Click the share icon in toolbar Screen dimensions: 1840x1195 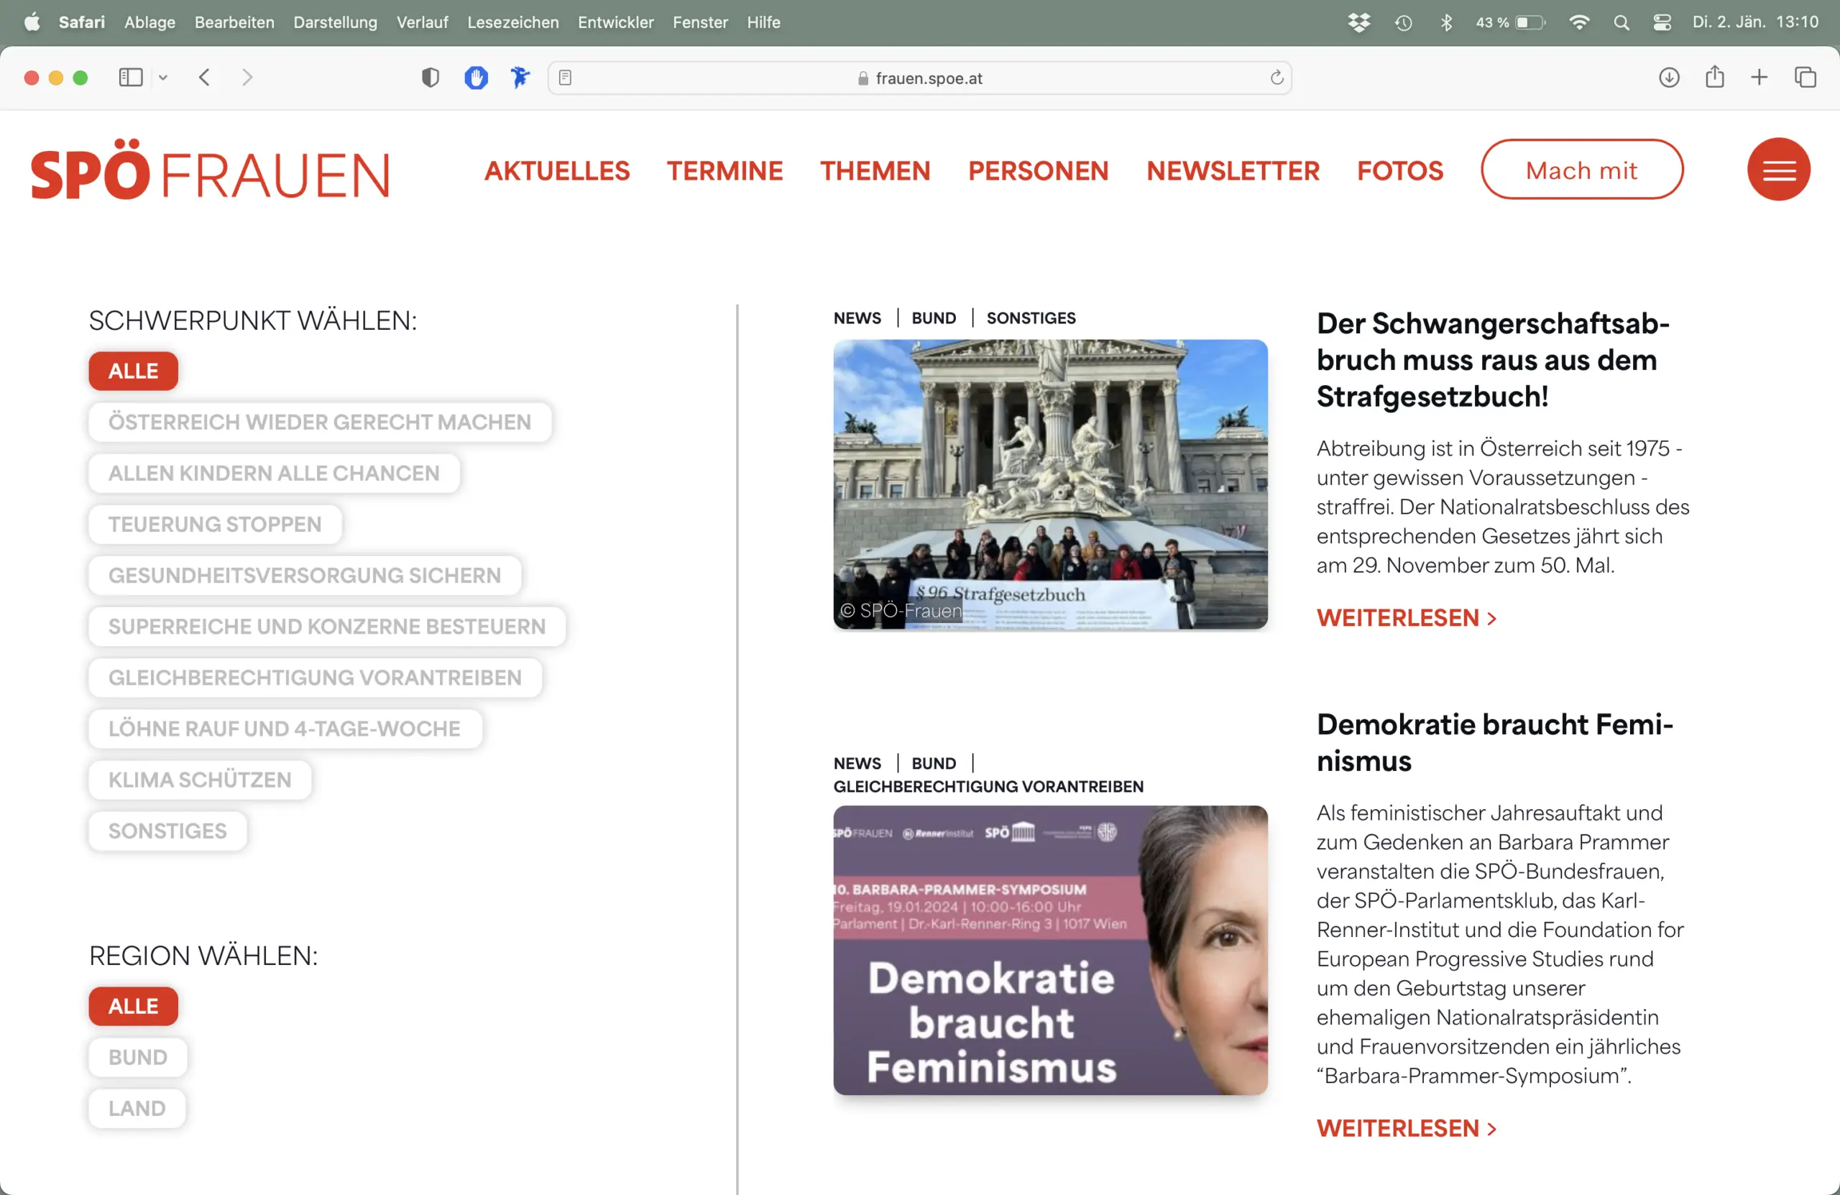(x=1714, y=78)
